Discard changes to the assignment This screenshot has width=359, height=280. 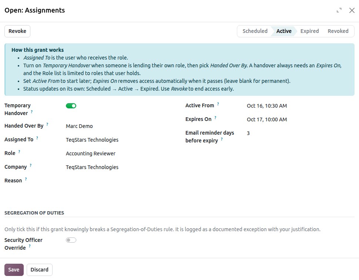40,270
